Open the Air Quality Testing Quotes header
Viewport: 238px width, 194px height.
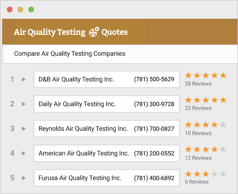coord(71,32)
